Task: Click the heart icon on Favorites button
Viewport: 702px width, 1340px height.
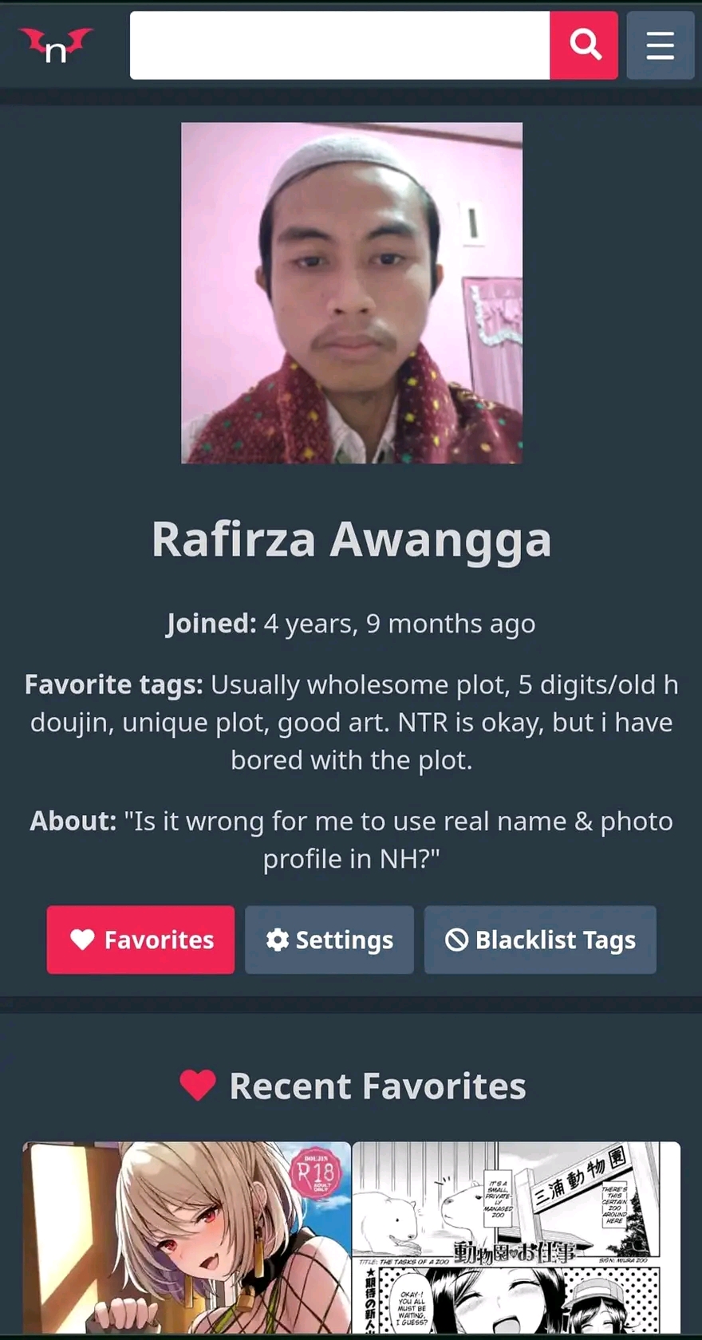Action: click(x=82, y=940)
